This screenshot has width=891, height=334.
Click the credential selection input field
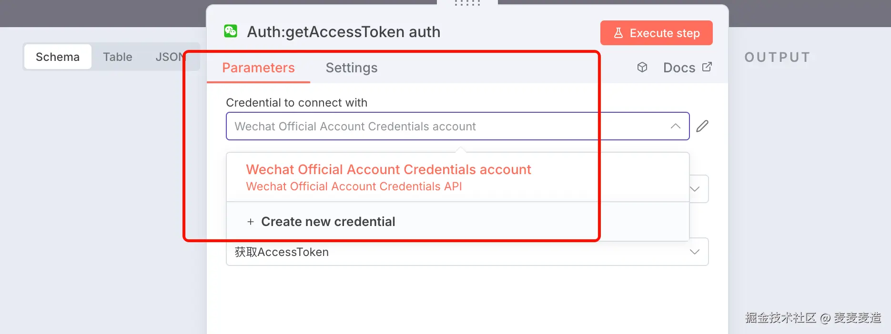[448, 126]
